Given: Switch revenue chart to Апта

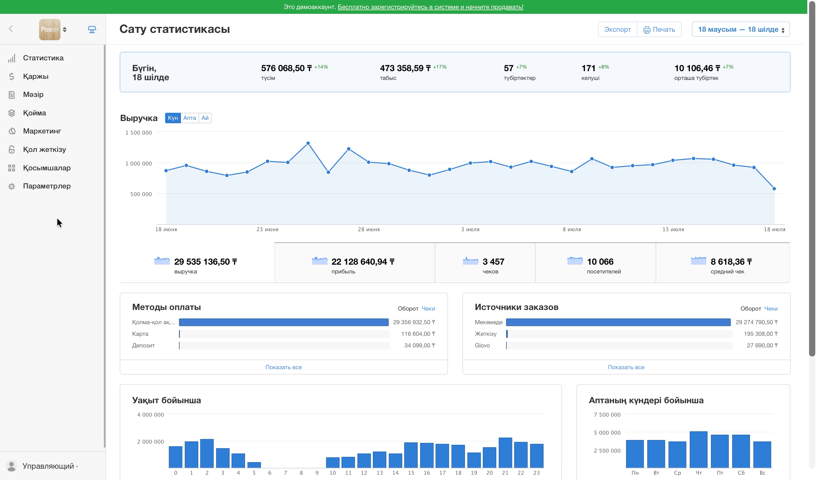Looking at the screenshot, I should tap(190, 118).
